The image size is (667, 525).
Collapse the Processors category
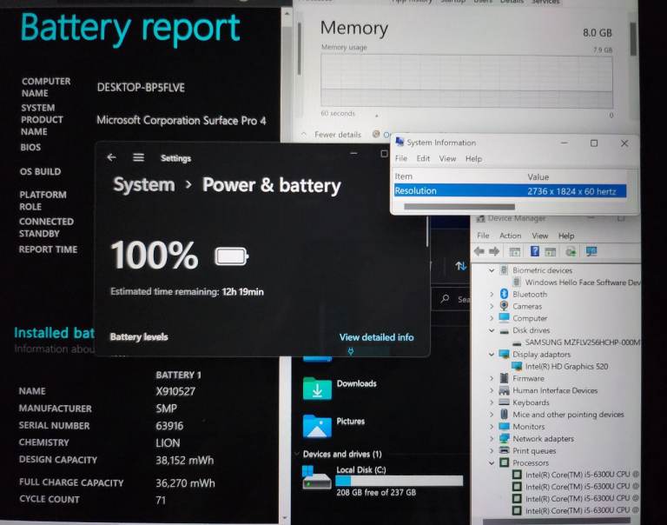coord(492,463)
